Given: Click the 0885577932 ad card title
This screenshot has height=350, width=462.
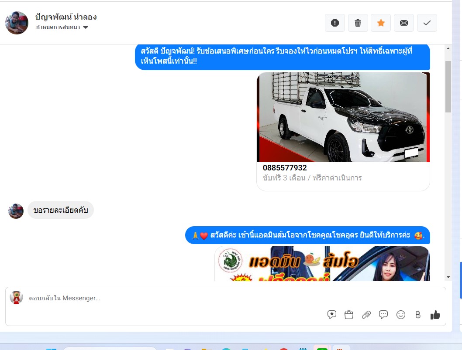Looking at the screenshot, I should click(x=285, y=168).
